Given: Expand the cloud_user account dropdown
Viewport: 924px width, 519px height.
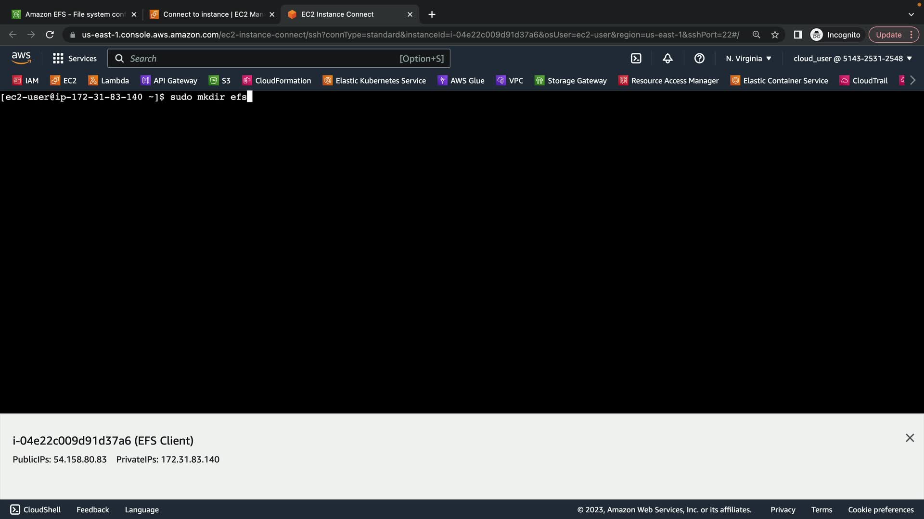Looking at the screenshot, I should (852, 59).
